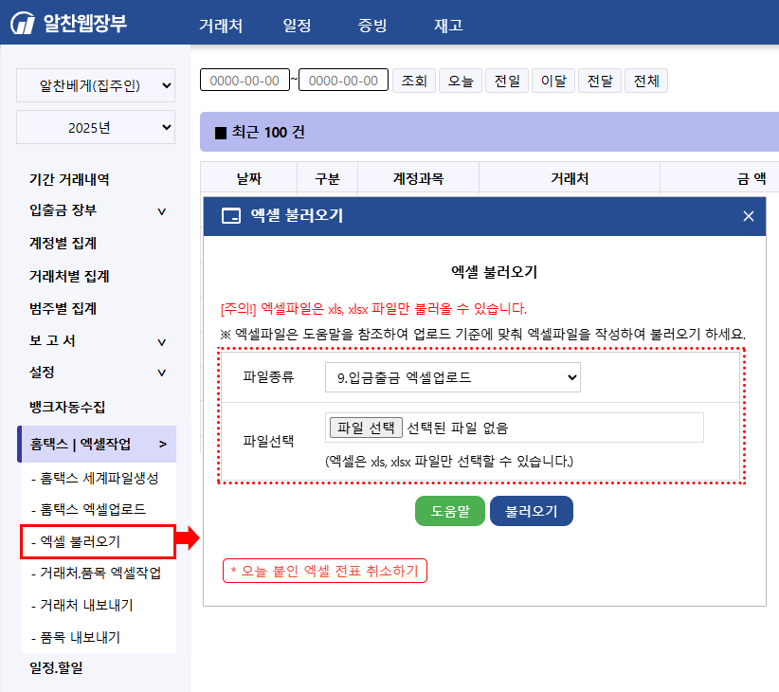Open 범주별 집계 in sidebar
This screenshot has height=692, width=779.
pos(63,308)
